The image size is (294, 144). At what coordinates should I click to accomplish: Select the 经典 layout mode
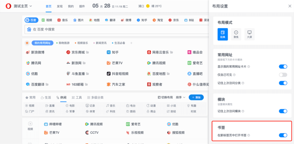click(223, 34)
